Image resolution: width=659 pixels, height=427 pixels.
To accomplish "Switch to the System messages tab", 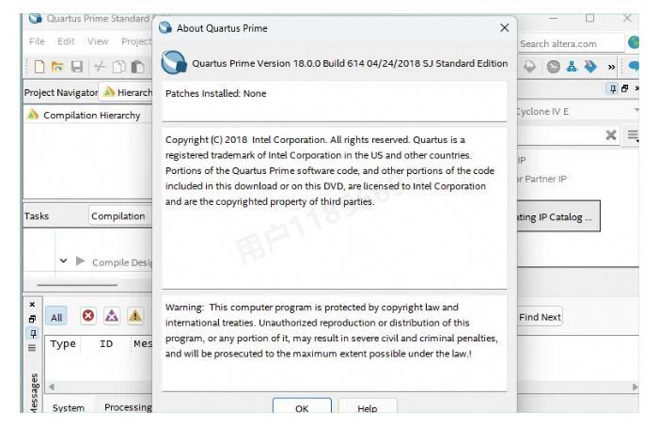I will pyautogui.click(x=68, y=407).
